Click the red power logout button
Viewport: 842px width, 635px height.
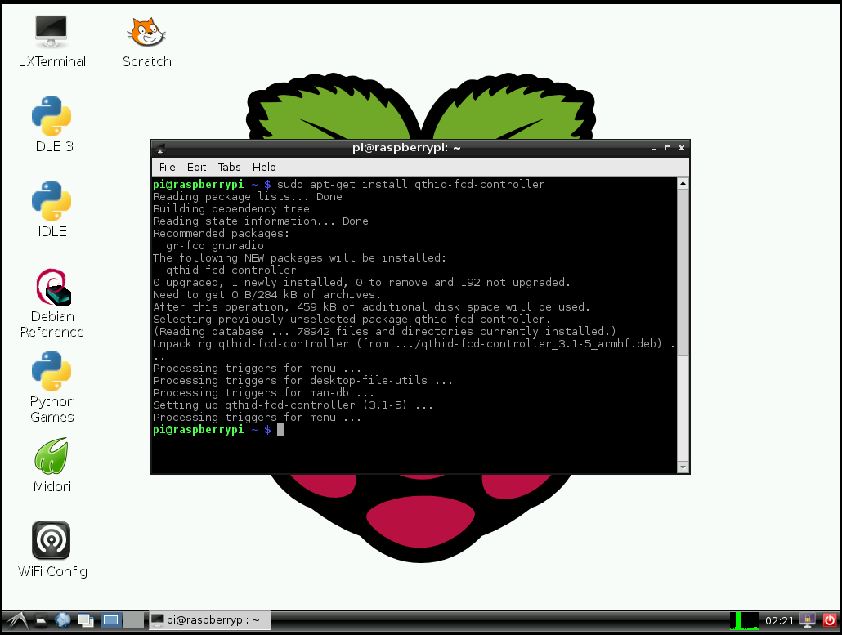(x=831, y=620)
